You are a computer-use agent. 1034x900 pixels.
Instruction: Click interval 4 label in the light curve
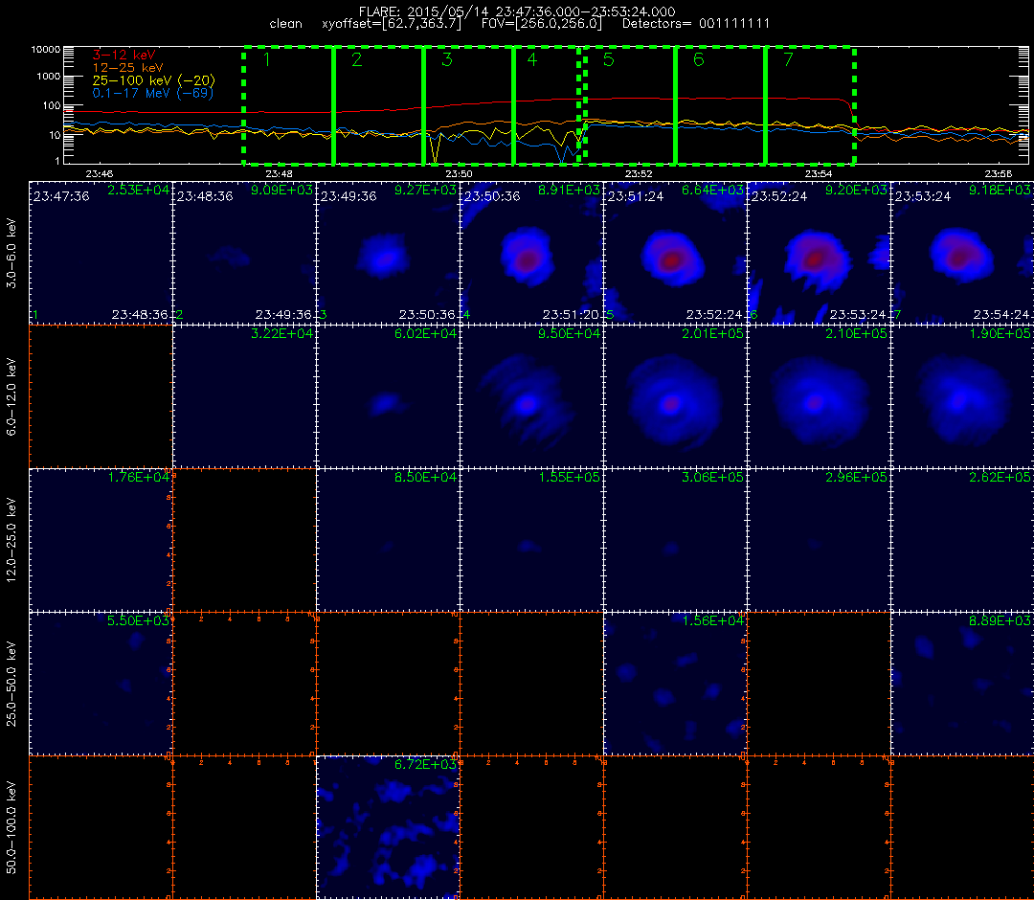pos(532,60)
